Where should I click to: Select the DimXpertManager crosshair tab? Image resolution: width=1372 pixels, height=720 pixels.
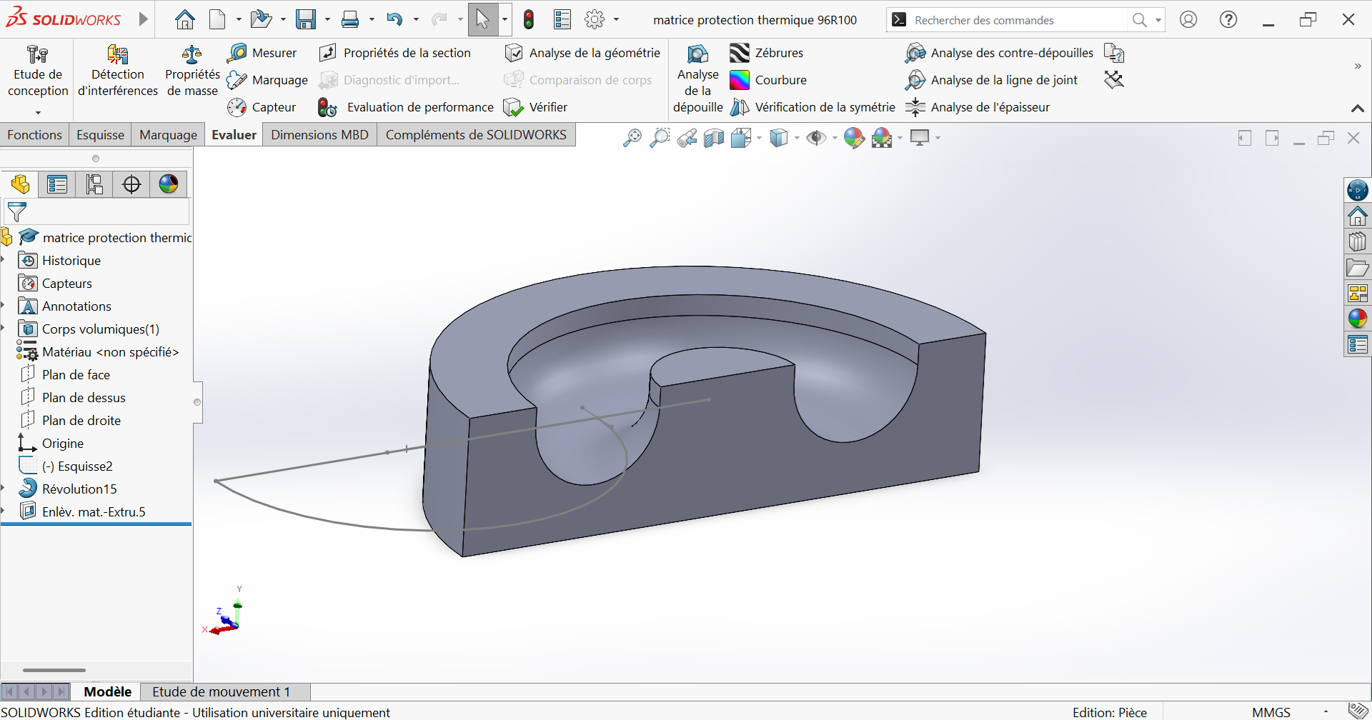click(x=131, y=184)
